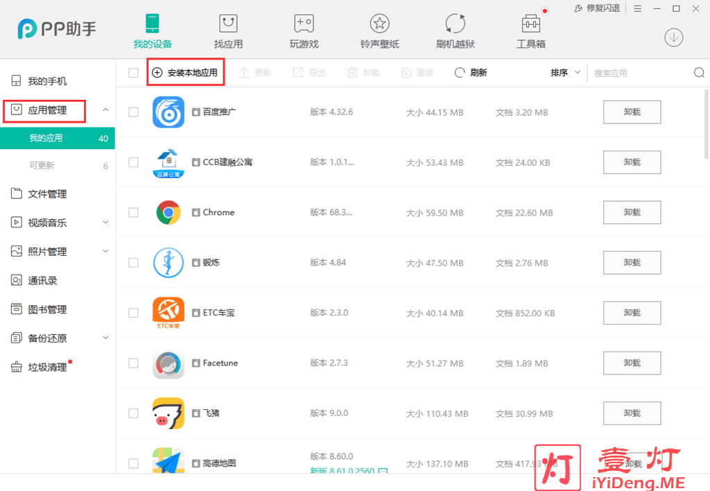Screen dimensions: 710x491
Task: Switch to the 玩游戏 tab
Action: (x=304, y=31)
